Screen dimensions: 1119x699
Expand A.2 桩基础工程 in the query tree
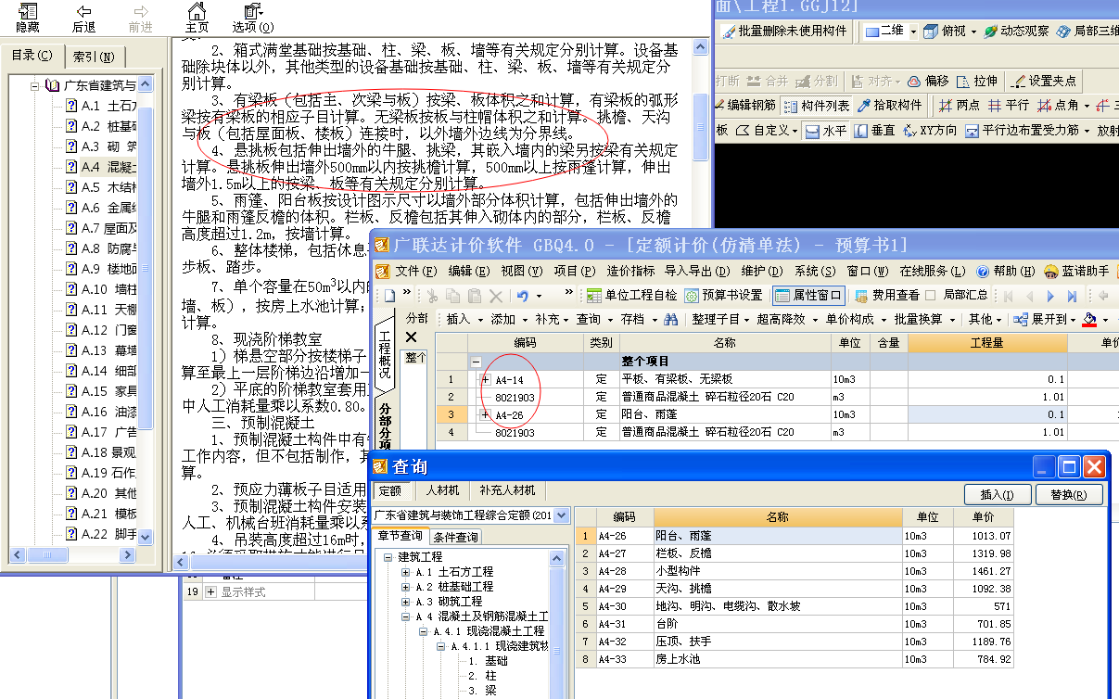(x=406, y=587)
